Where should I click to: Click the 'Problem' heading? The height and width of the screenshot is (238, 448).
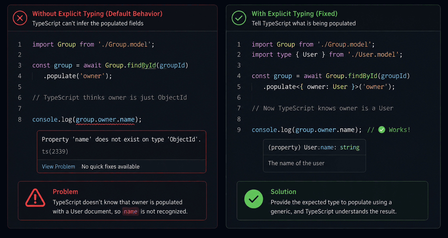click(x=65, y=192)
